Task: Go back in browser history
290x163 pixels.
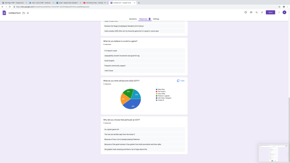Action: 2,7
